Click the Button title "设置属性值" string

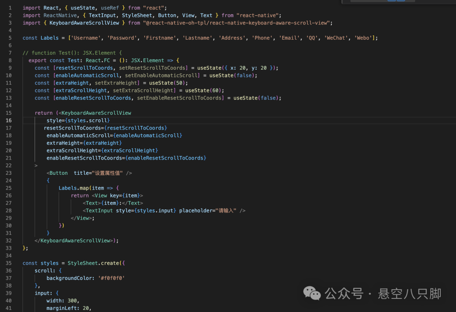point(107,173)
